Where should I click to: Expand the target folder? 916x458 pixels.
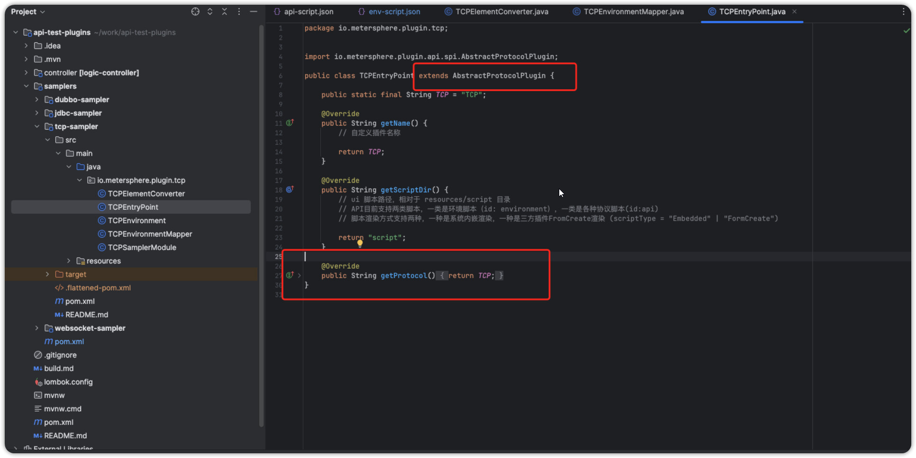point(47,274)
